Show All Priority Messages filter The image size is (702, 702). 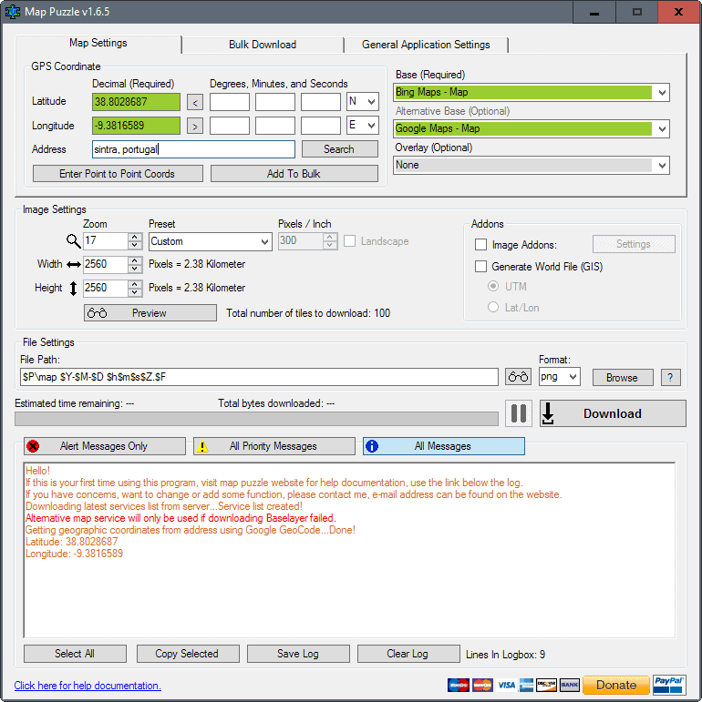coord(274,446)
